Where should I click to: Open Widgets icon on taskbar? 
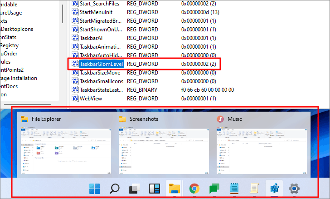coord(155,189)
